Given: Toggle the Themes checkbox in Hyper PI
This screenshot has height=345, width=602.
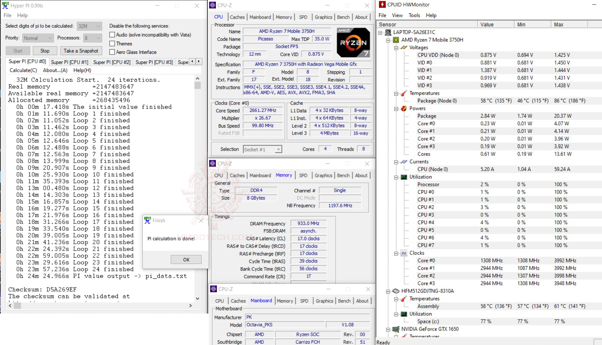Looking at the screenshot, I should click(112, 44).
